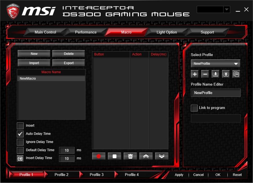Image resolution: width=253 pixels, height=183 pixels.
Task: Import profile using download arrow icon
Action: click(215, 74)
